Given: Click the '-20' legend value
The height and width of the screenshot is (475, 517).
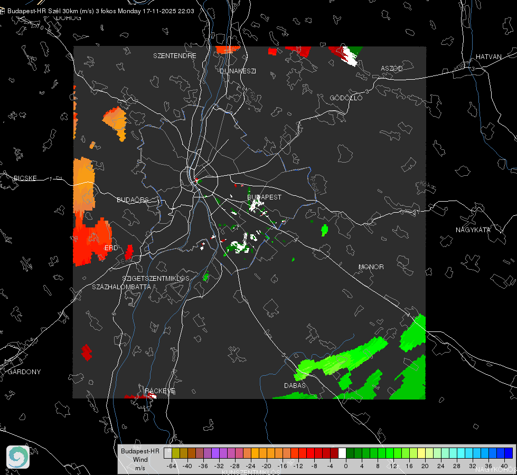Looking at the screenshot, I should (266, 466).
